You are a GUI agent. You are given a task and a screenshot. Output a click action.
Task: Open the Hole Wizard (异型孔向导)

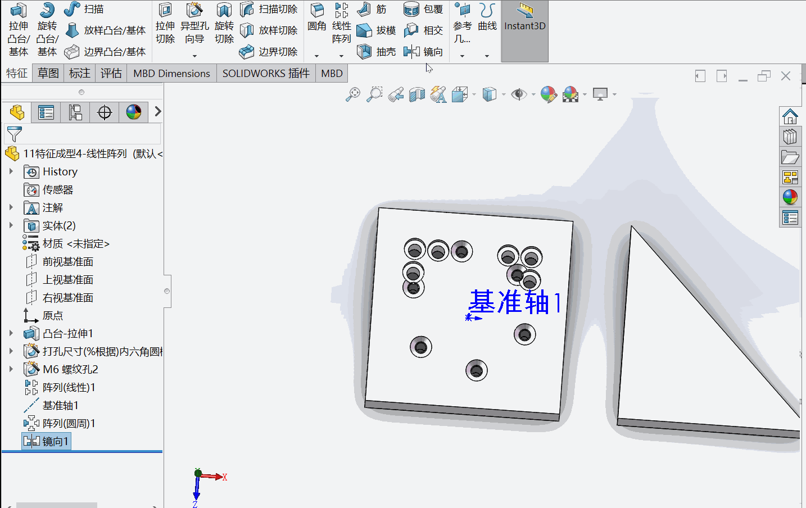pos(194,25)
